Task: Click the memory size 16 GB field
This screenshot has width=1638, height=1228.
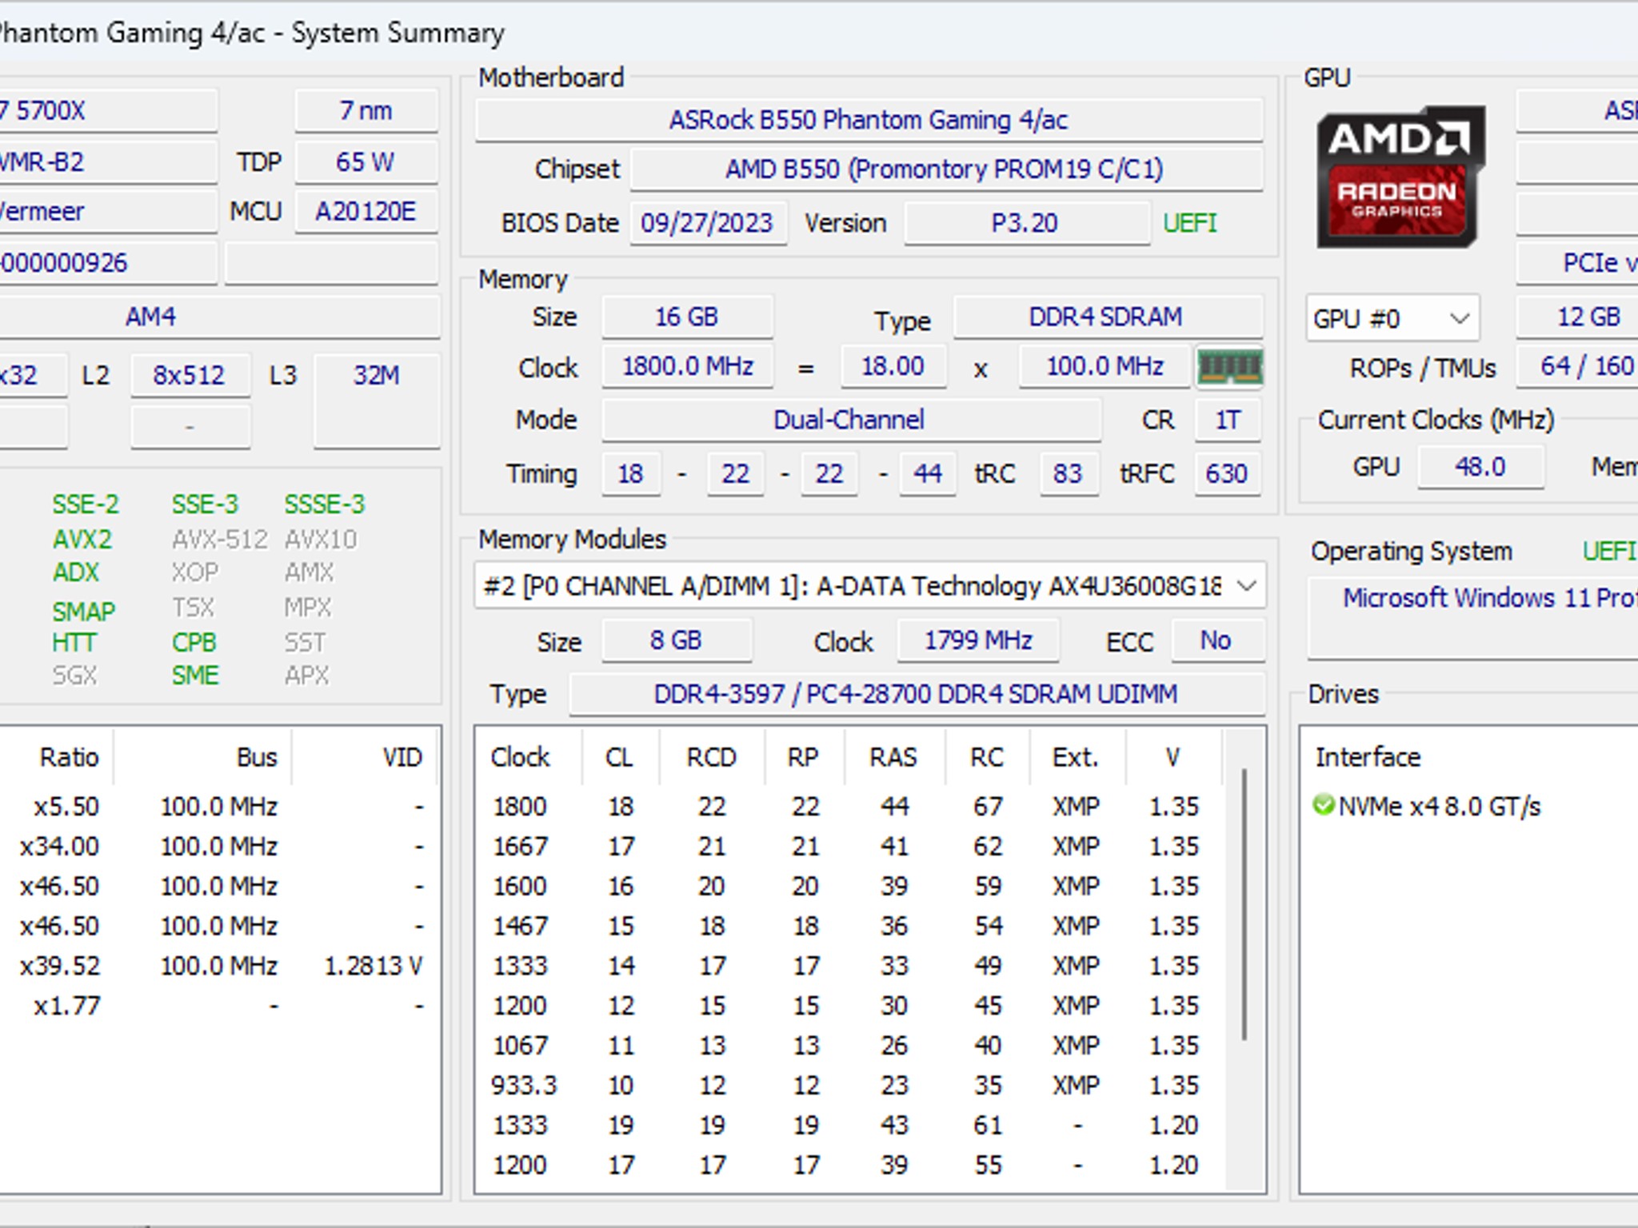Action: click(x=687, y=317)
